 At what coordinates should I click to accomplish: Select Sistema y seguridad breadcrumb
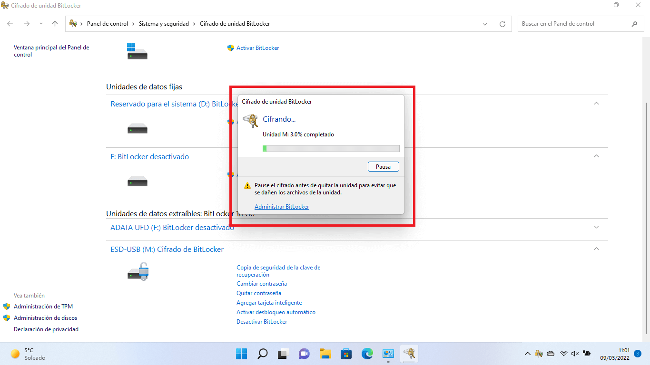click(x=164, y=24)
